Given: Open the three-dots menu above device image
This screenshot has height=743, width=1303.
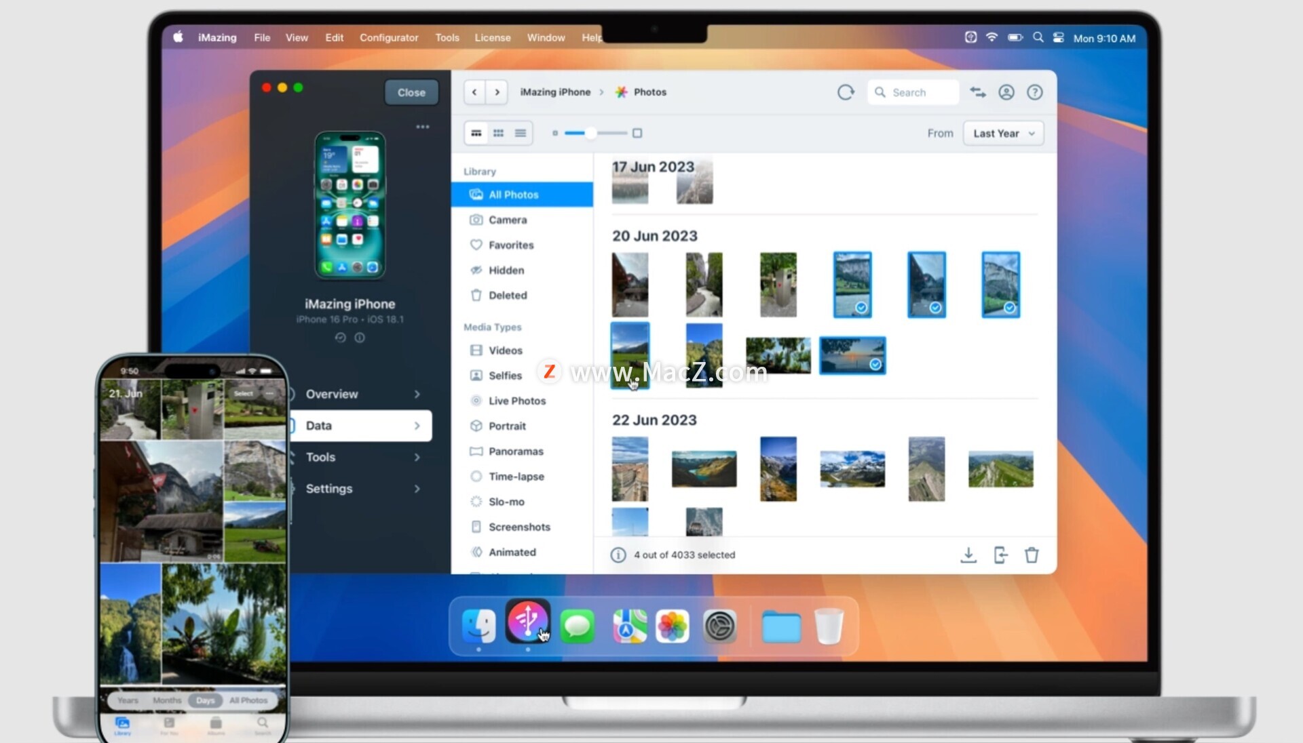Looking at the screenshot, I should pyautogui.click(x=423, y=127).
